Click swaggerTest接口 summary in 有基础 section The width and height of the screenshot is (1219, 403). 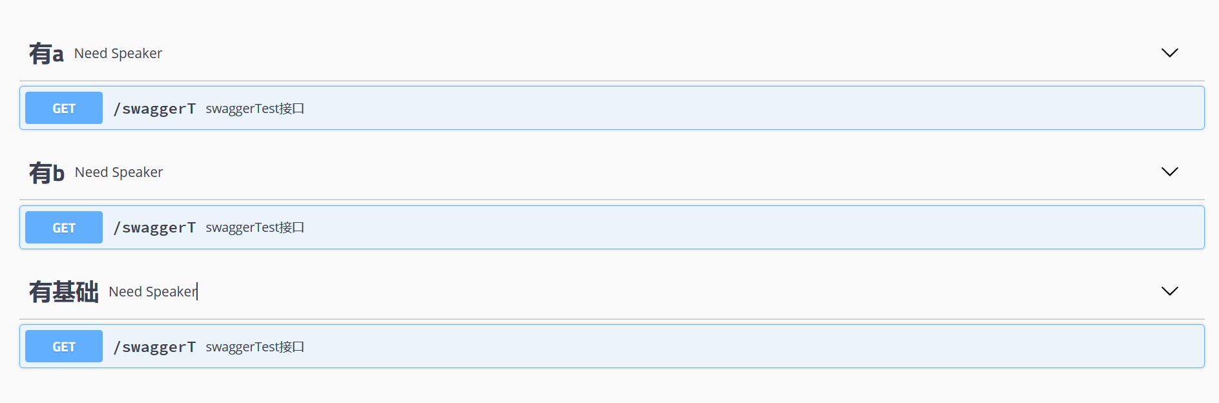pyautogui.click(x=255, y=347)
